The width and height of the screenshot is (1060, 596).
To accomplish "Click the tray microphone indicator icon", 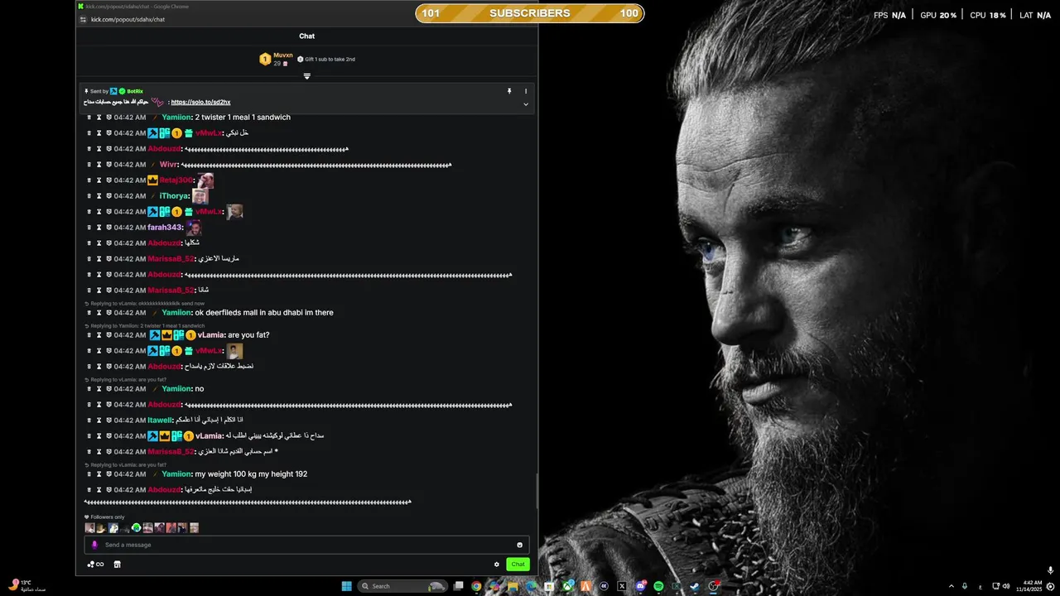I will point(965,586).
